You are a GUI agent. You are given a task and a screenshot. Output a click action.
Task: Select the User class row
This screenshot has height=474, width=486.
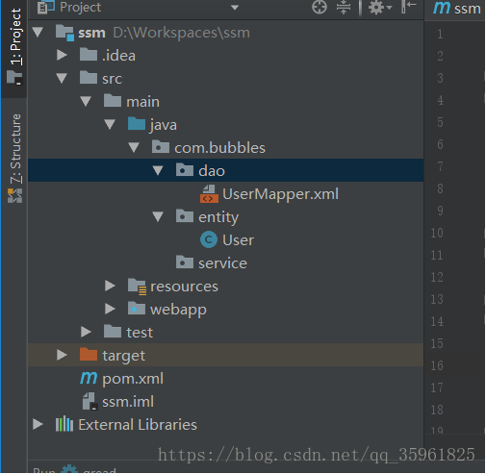point(226,240)
